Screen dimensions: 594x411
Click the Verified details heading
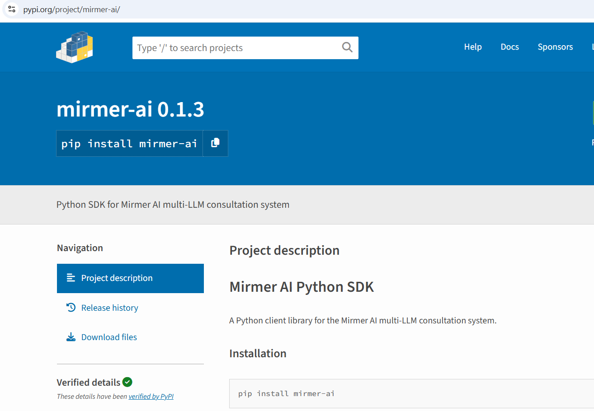[x=89, y=383]
